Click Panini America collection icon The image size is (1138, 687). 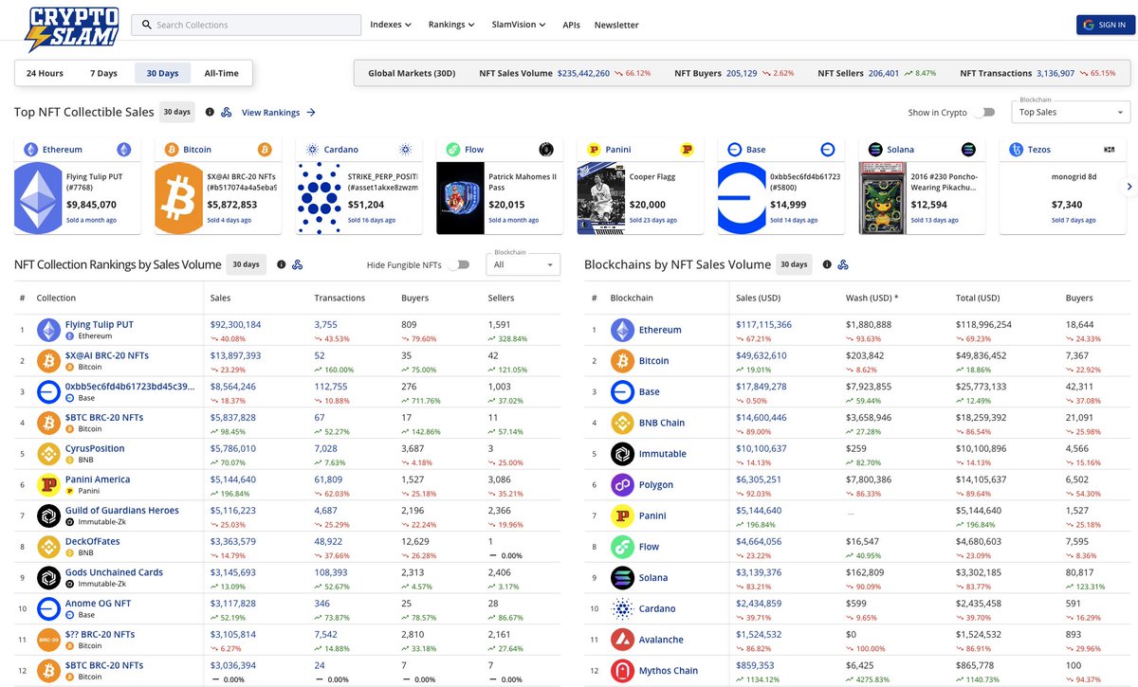(x=48, y=485)
